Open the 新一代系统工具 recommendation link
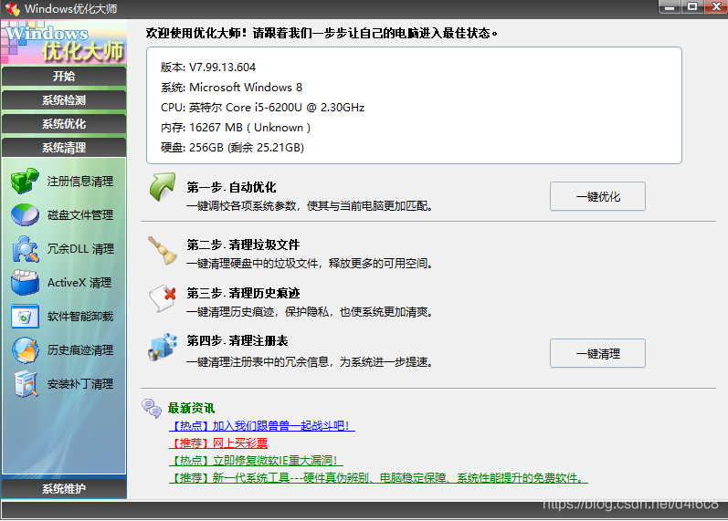Image resolution: width=728 pixels, height=521 pixels. pos(378,477)
